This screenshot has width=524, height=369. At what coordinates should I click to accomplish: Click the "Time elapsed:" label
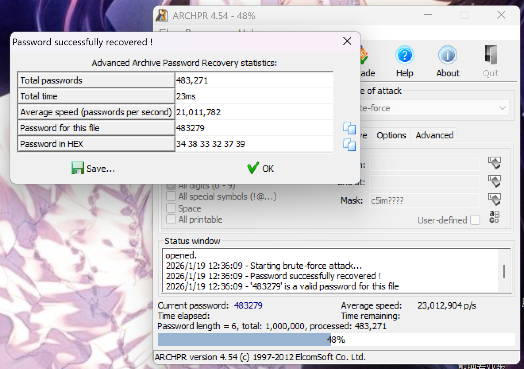point(183,316)
